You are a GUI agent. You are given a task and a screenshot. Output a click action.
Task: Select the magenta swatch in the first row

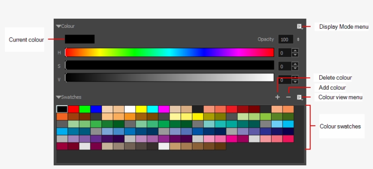(x=164, y=109)
